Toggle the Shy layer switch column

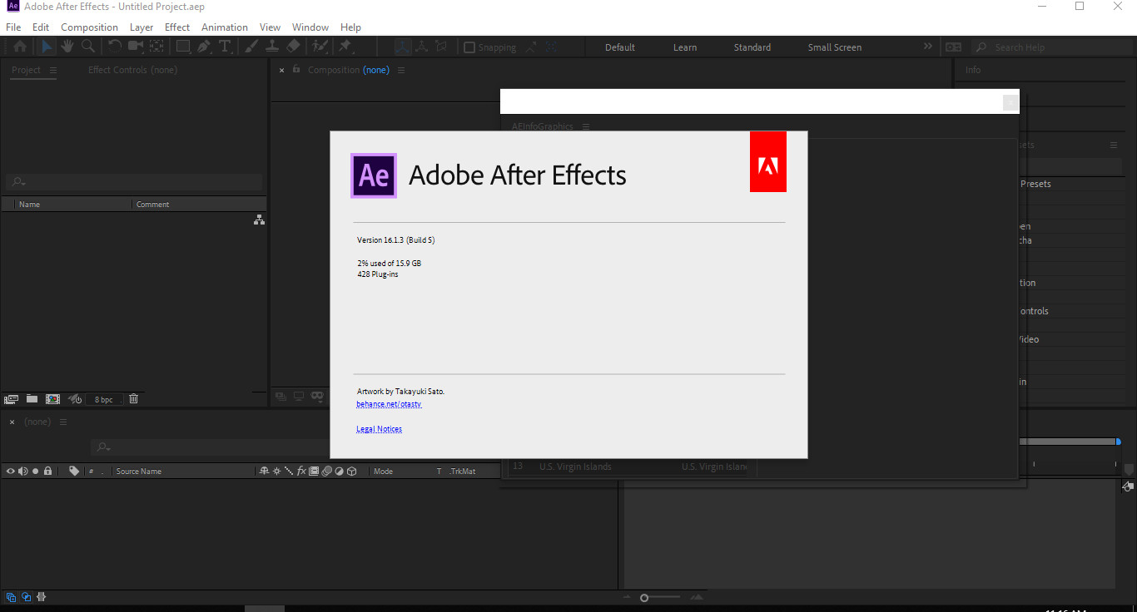pos(265,471)
